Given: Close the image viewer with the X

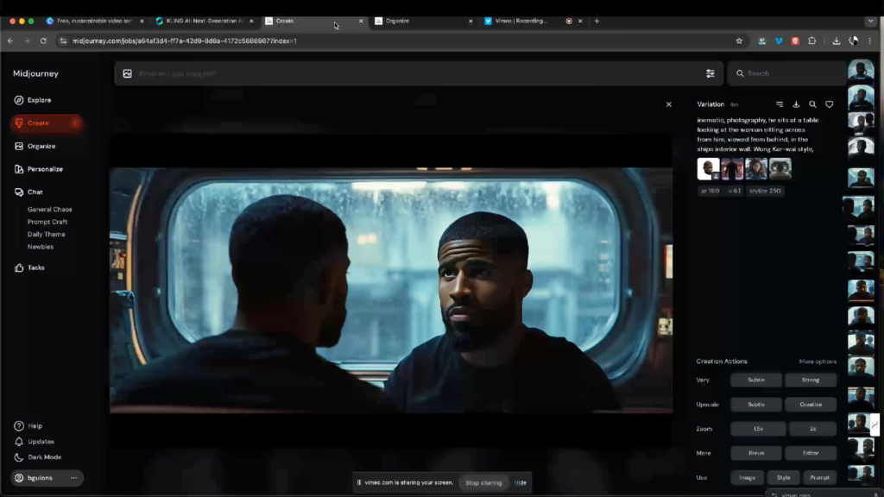Looking at the screenshot, I should (668, 104).
